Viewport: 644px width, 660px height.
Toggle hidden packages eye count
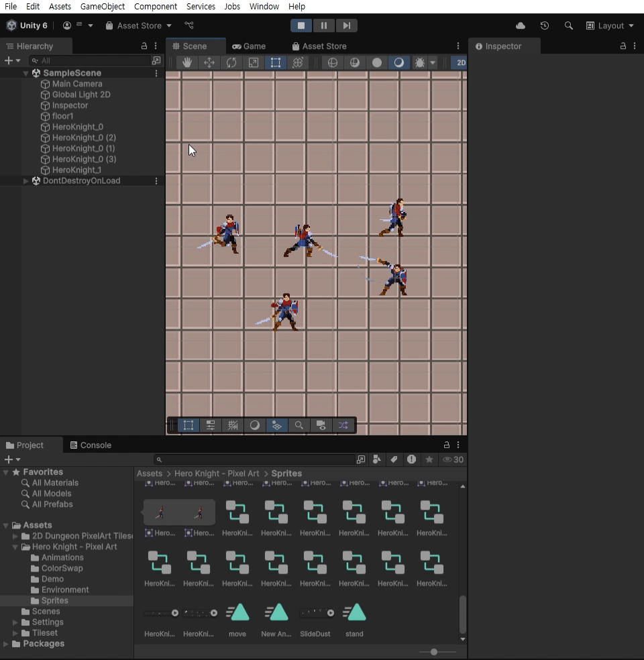coord(453,459)
